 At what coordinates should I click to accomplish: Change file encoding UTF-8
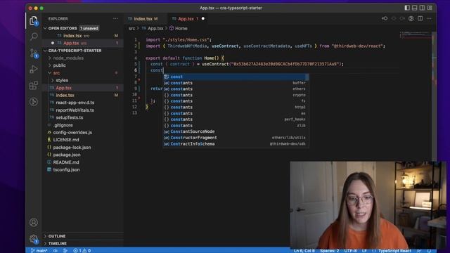coord(350,251)
